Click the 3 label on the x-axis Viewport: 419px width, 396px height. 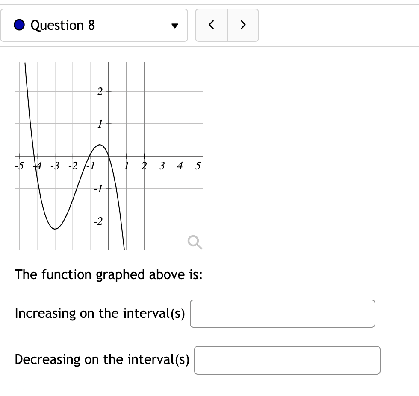[x=162, y=166]
